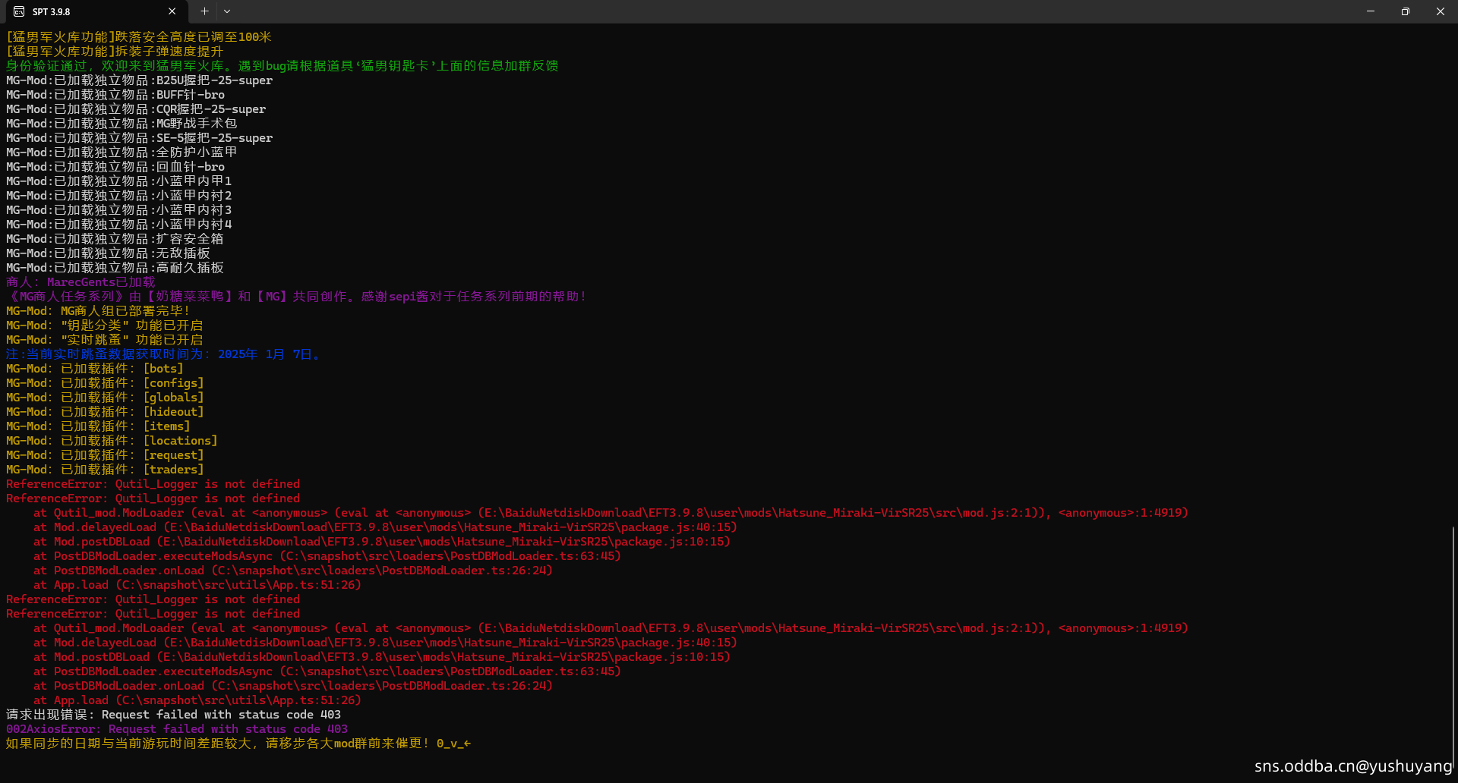This screenshot has height=783, width=1458.
Task: Click the '全防护小蓝甲' item line
Action: click(x=121, y=153)
